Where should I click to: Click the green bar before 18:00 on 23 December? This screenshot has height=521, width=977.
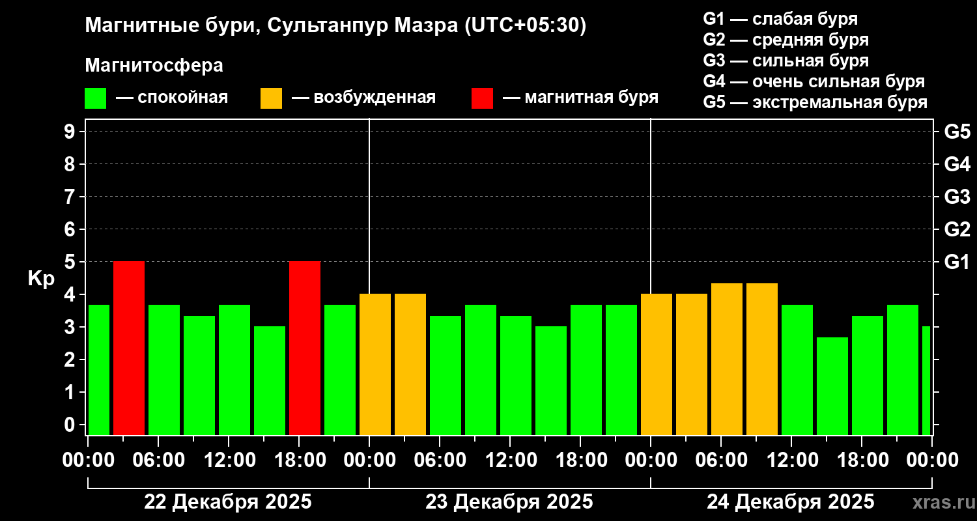tap(551, 380)
